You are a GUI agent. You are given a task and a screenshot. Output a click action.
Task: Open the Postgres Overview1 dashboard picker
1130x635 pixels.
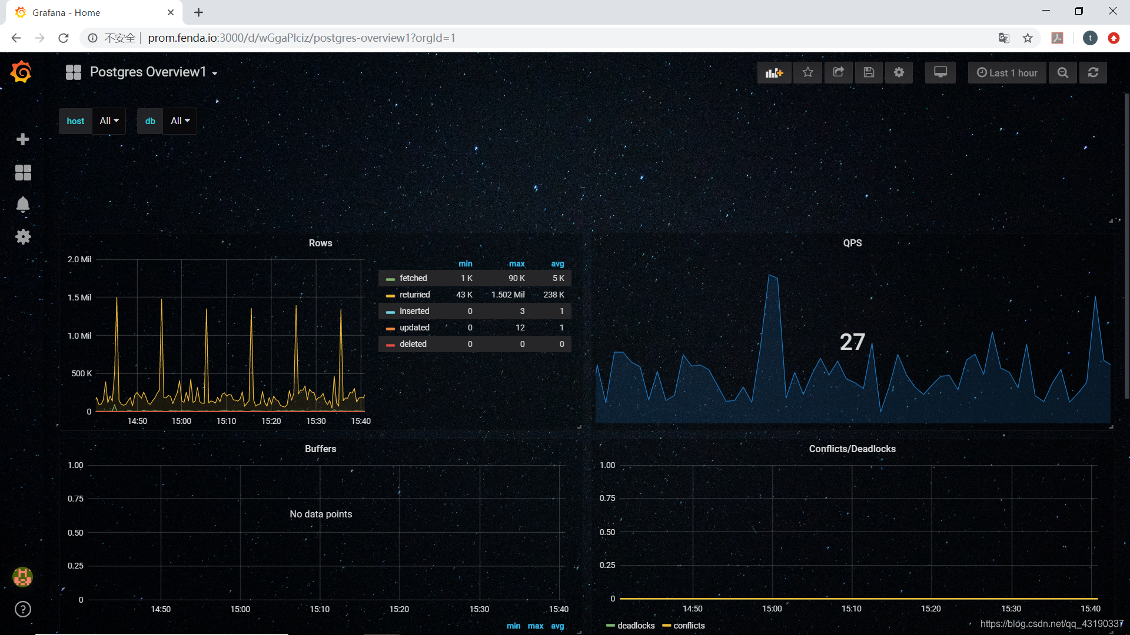tap(154, 72)
